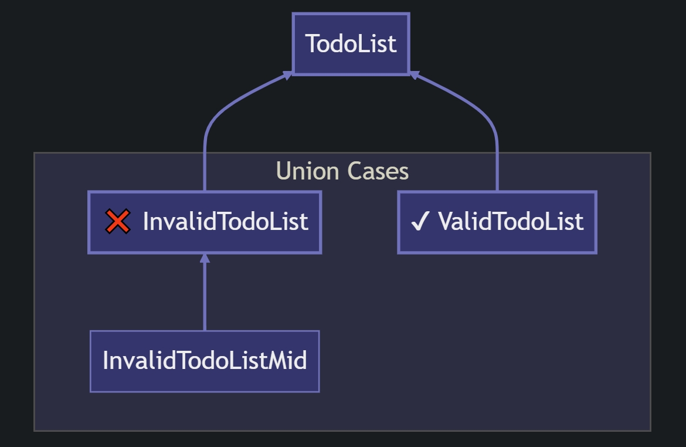Click the right border of the ValidTodoList node
The image size is (686, 447).
(596, 222)
